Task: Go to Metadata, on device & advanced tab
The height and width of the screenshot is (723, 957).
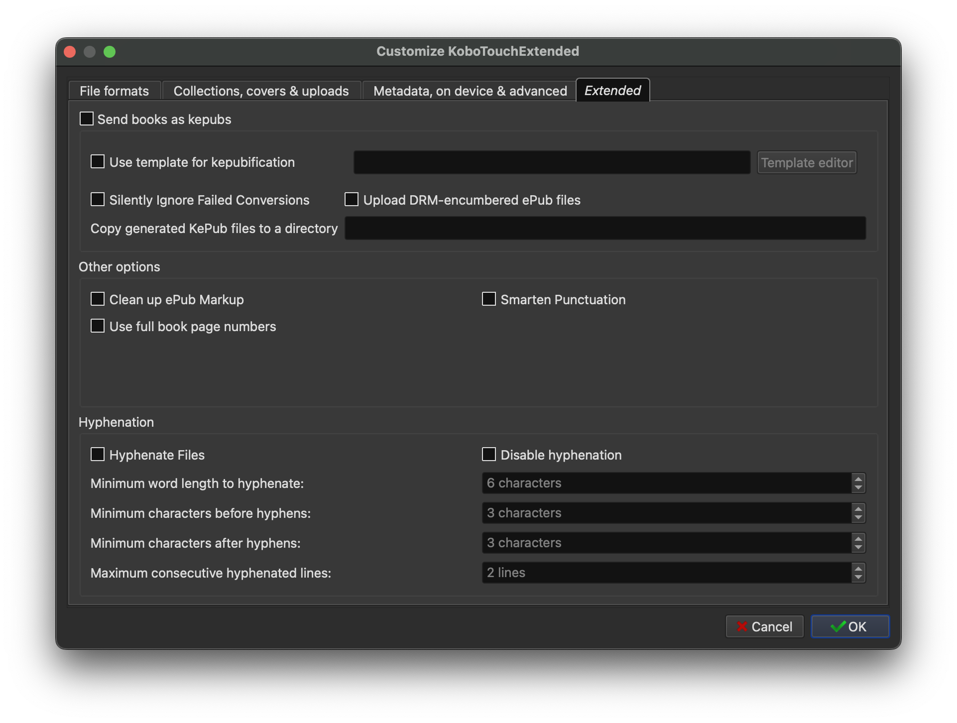Action: tap(470, 91)
